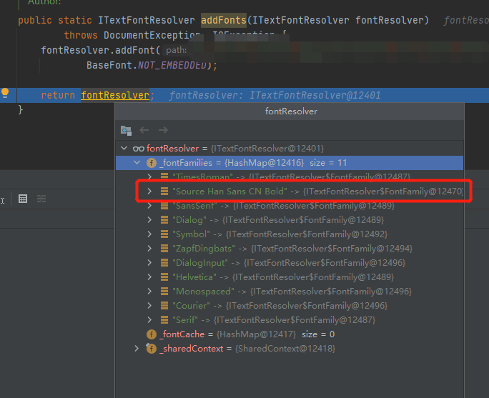Viewport: 489px width, 398px height.
Task: Select the _fontCache size = 0 row
Action: (x=289, y=334)
